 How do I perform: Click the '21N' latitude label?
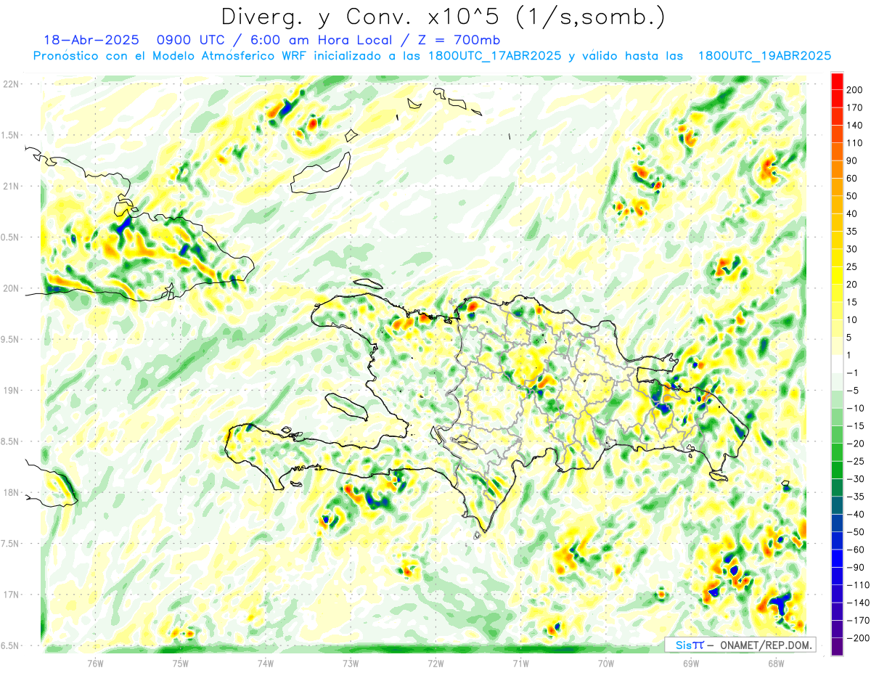[12, 186]
